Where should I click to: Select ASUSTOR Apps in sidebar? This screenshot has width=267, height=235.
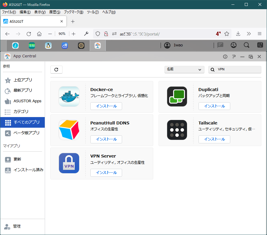click(23, 101)
